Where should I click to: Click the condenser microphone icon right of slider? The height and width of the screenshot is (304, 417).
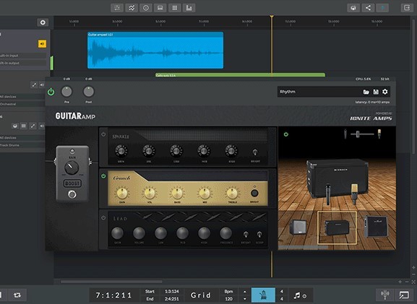point(379,134)
